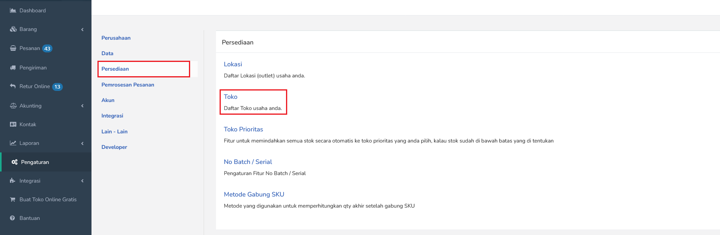Click the Retur Online arrow icon

pyautogui.click(x=13, y=86)
